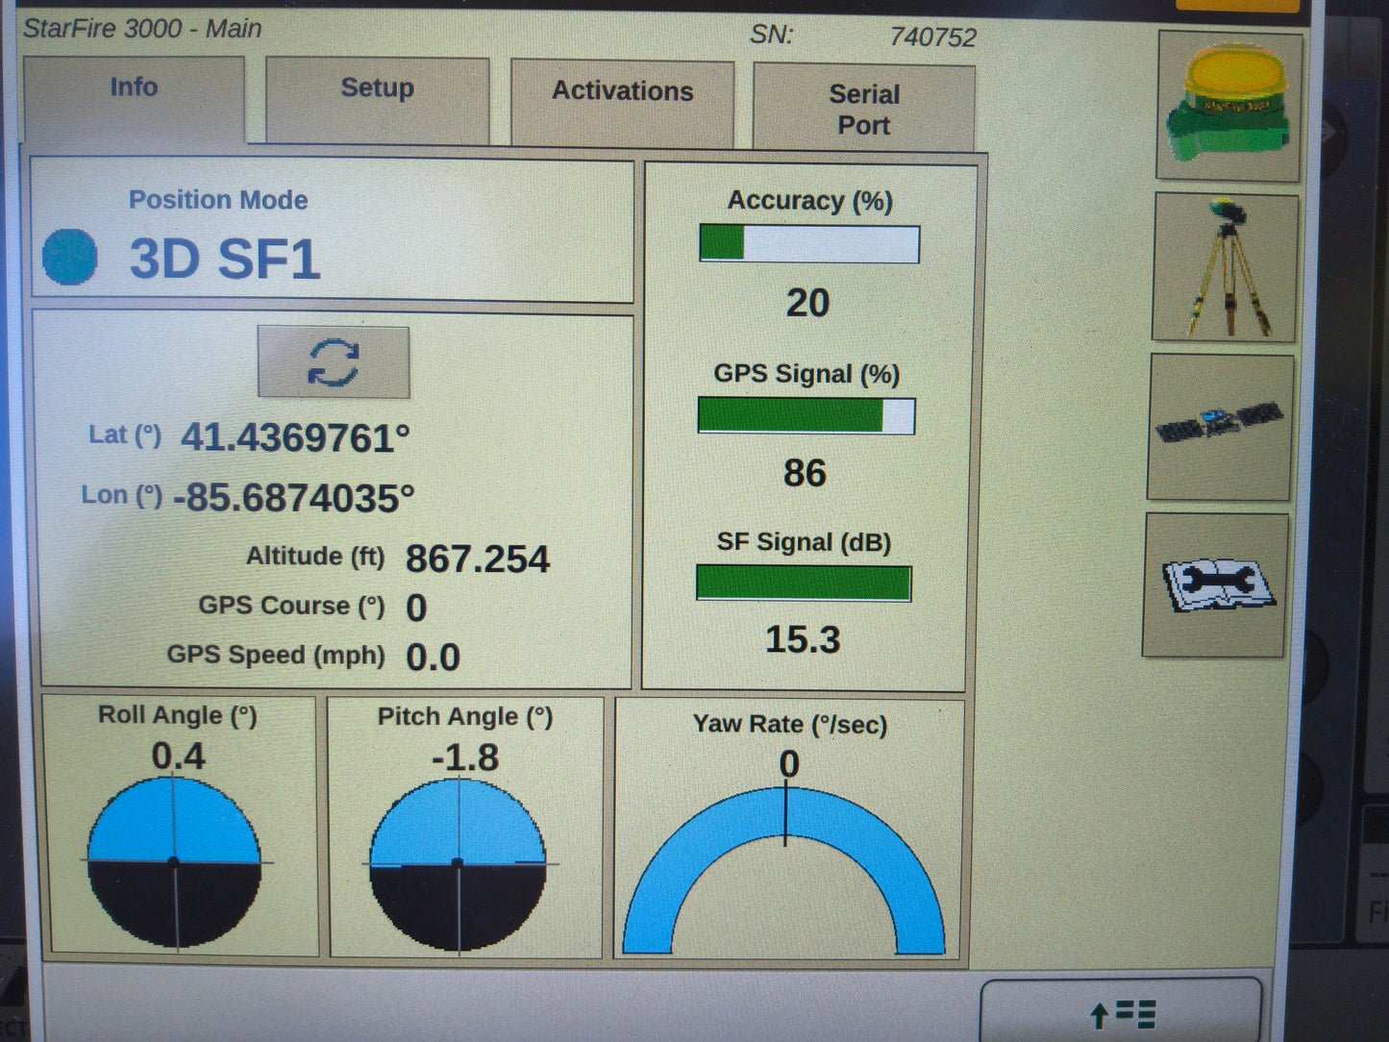
Task: Open the Serial Port tab
Action: tap(864, 108)
